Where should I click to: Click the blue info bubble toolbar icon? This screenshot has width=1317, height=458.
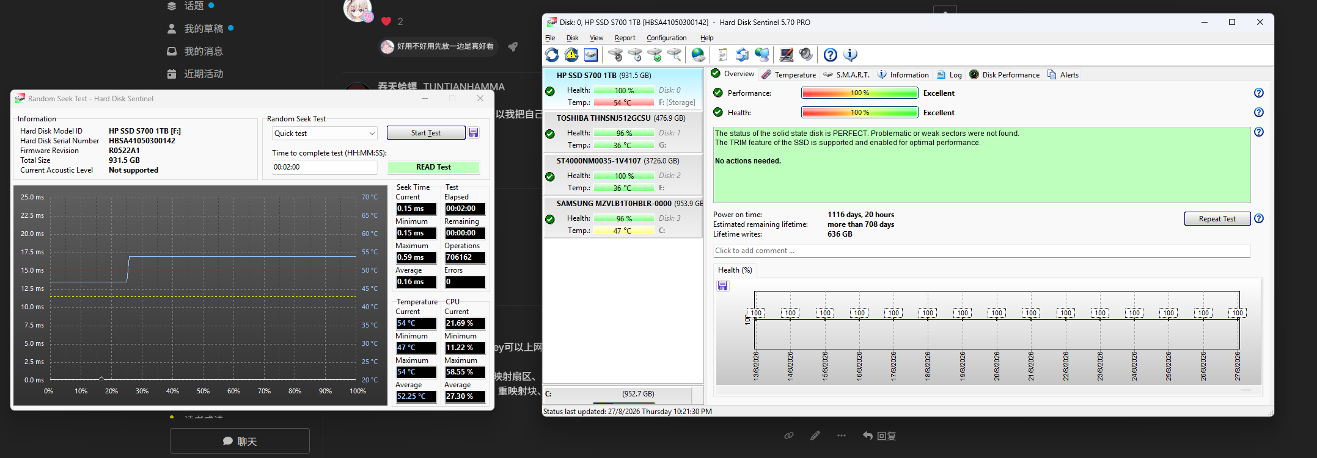click(x=850, y=55)
